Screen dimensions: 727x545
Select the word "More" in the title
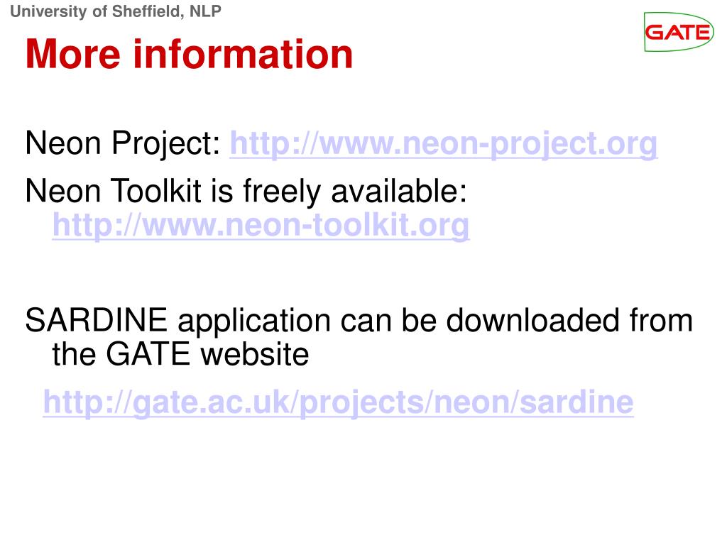pyautogui.click(x=73, y=55)
